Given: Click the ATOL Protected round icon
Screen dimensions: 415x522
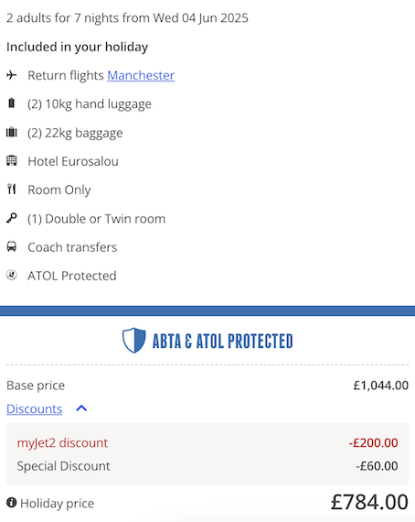Looking at the screenshot, I should coord(12,276).
